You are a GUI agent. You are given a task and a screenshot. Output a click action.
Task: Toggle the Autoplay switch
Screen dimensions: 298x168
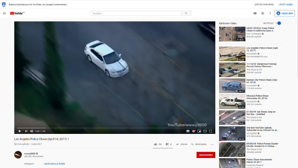point(278,23)
